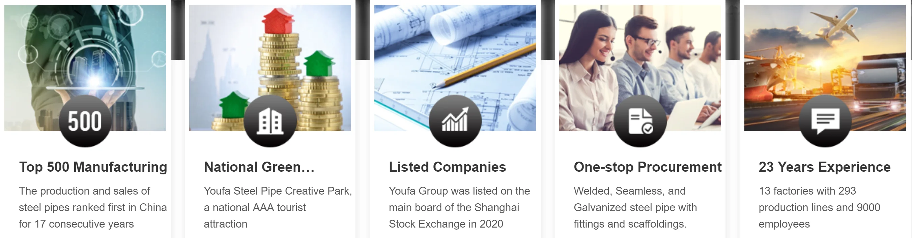Click the Shanghai Stock Exchange description text
The image size is (912, 238).
[459, 207]
